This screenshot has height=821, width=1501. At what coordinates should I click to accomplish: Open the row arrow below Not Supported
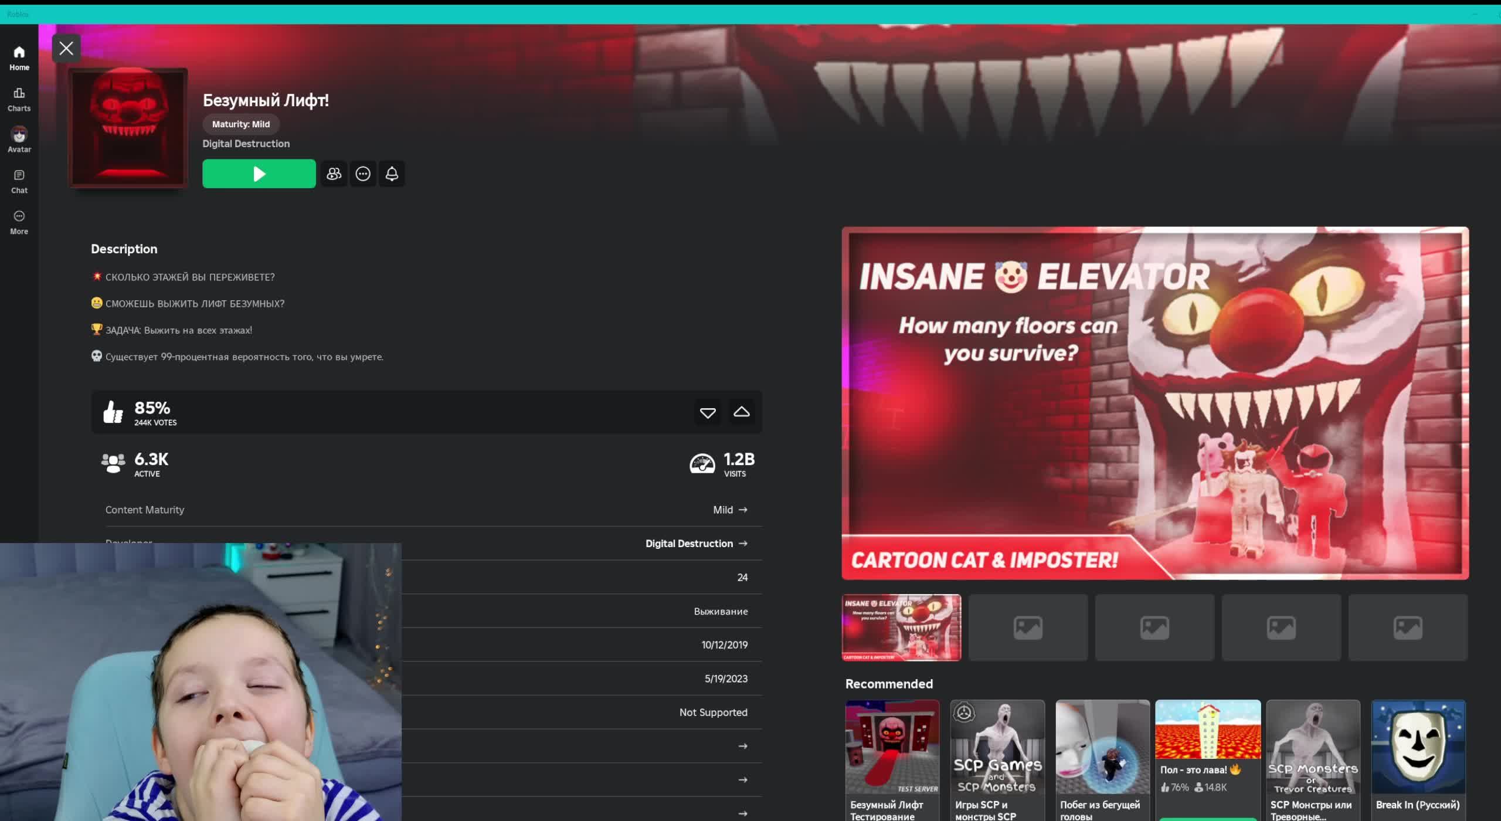click(743, 746)
